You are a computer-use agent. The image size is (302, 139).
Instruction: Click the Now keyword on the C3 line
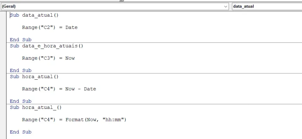pyautogui.click(x=70, y=58)
